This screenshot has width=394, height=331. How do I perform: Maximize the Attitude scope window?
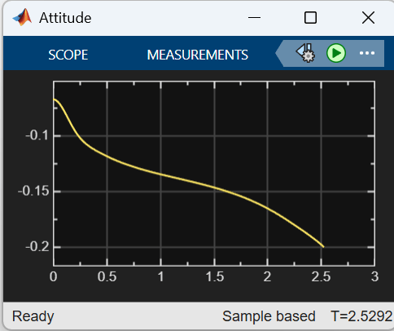310,18
